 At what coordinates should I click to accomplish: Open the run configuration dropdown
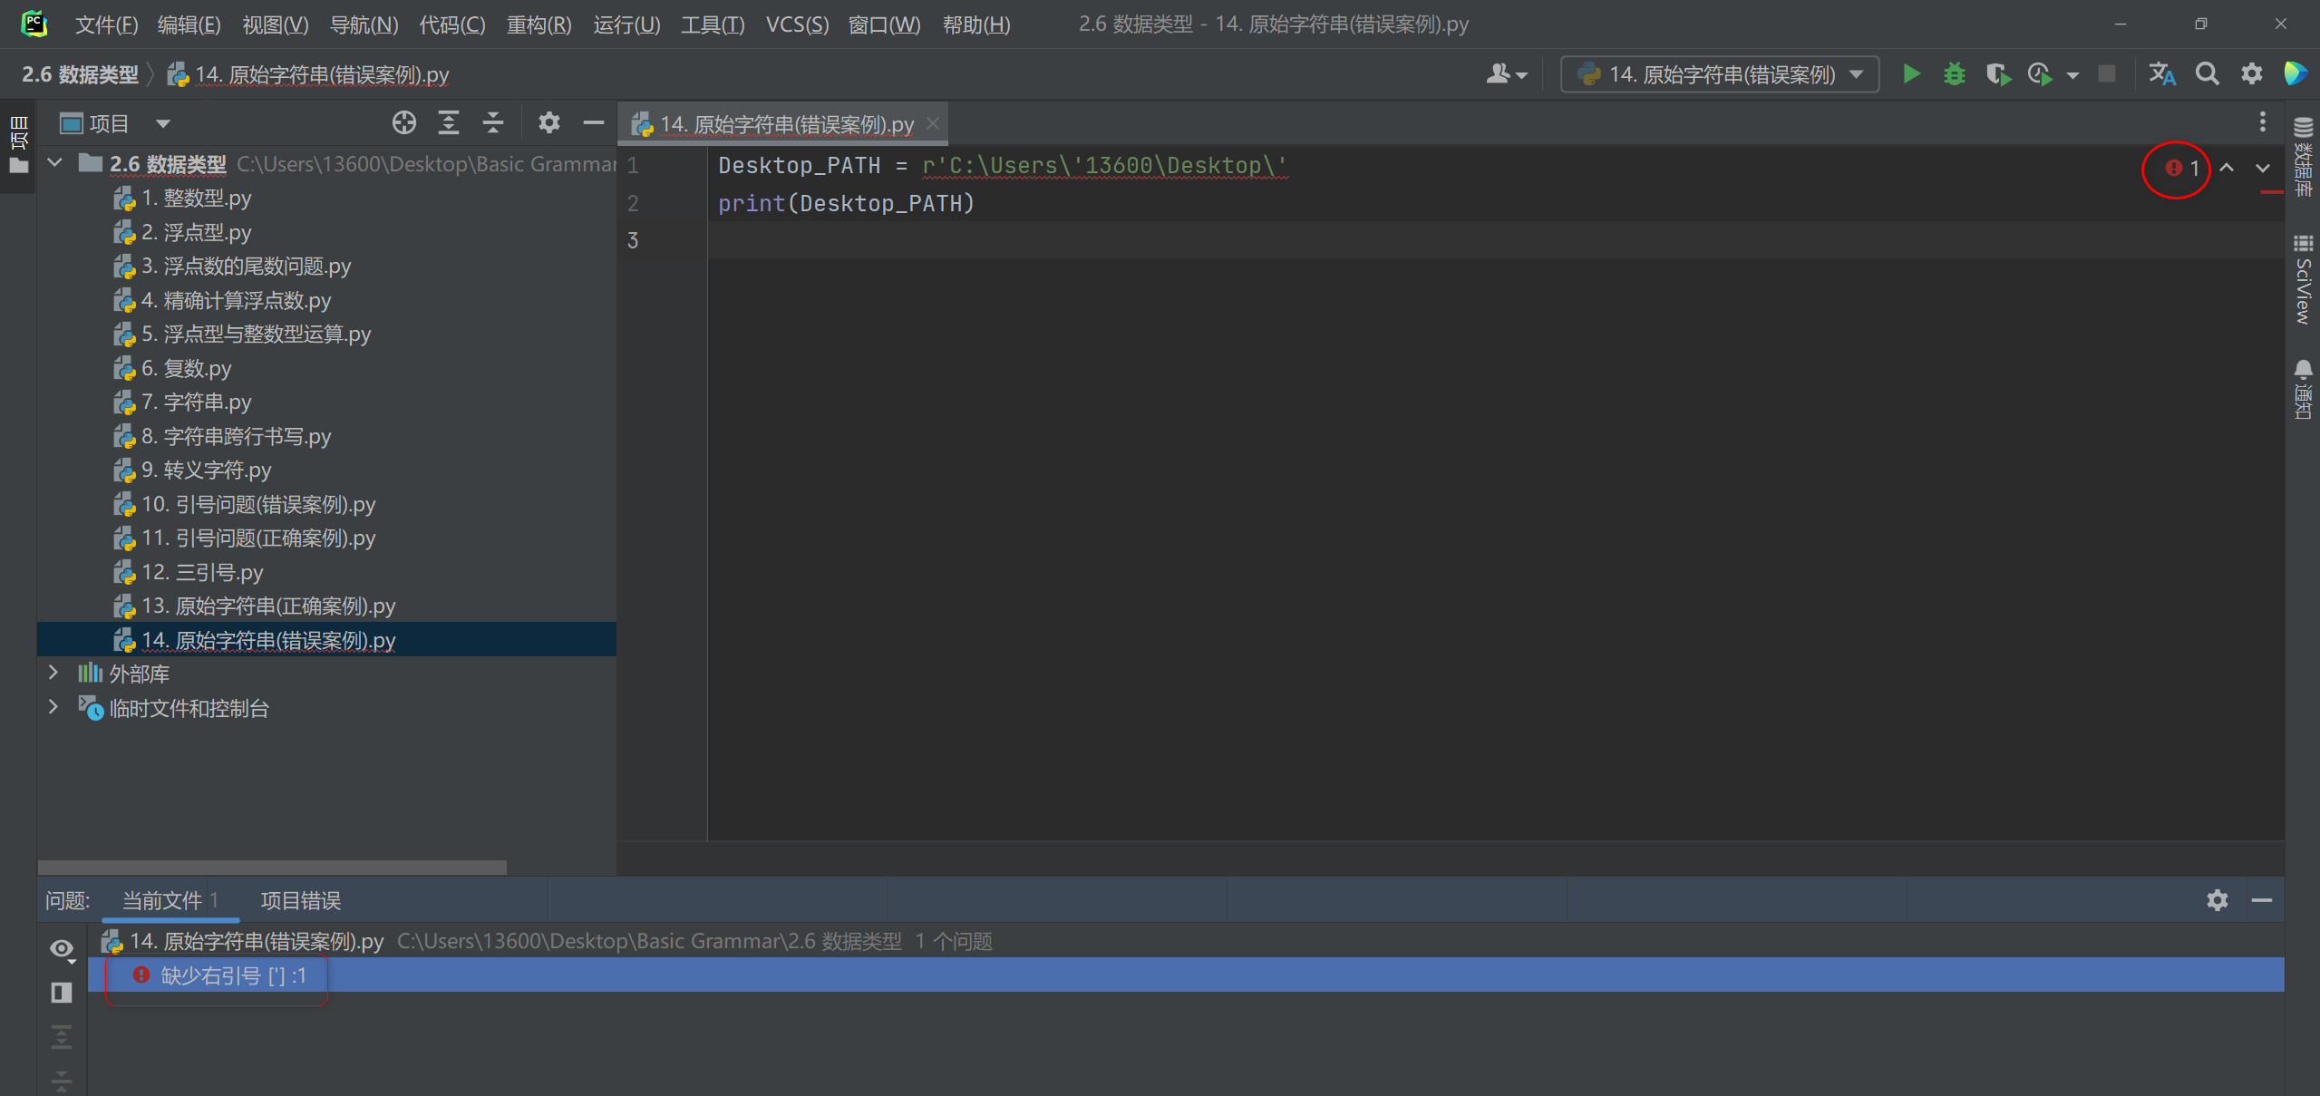(x=1720, y=74)
